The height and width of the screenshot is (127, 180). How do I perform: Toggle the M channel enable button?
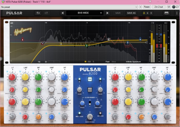79,79
